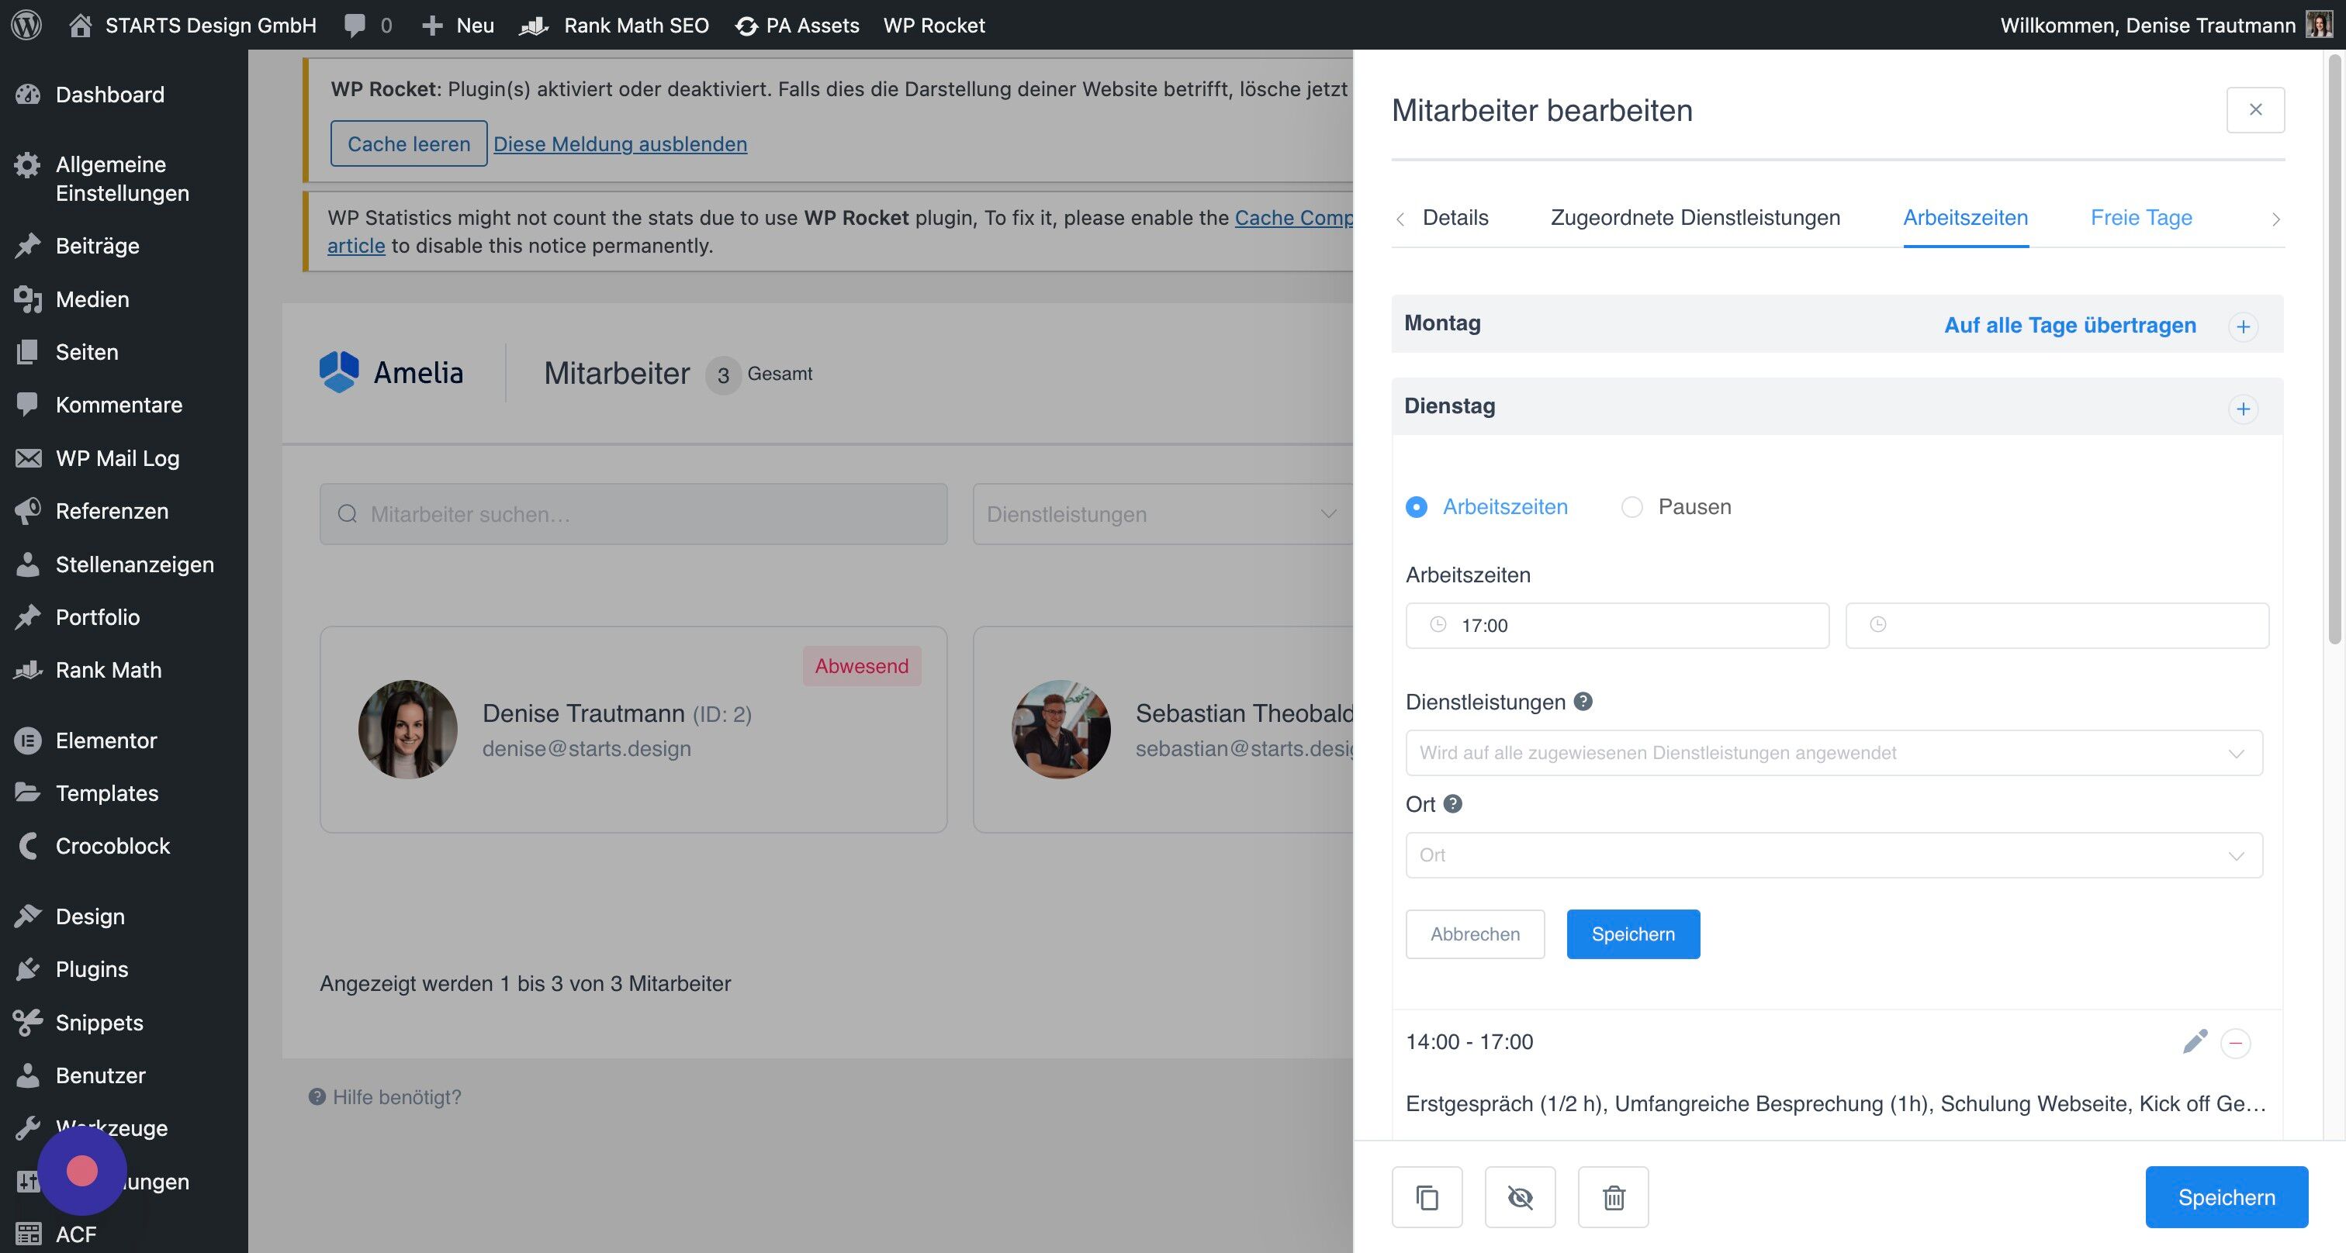Toggle employee visibility eye icon
The width and height of the screenshot is (2346, 1253).
(x=1520, y=1197)
